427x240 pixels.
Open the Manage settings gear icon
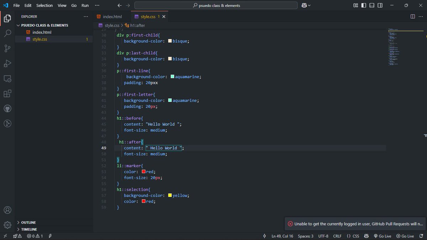tap(7, 225)
